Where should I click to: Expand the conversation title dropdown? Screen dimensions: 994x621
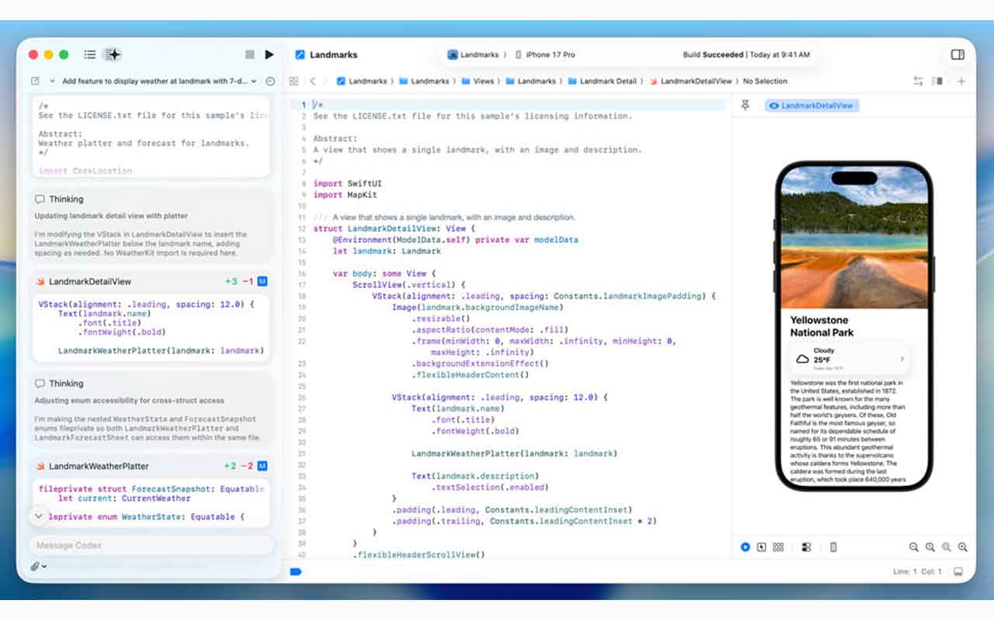pos(52,81)
